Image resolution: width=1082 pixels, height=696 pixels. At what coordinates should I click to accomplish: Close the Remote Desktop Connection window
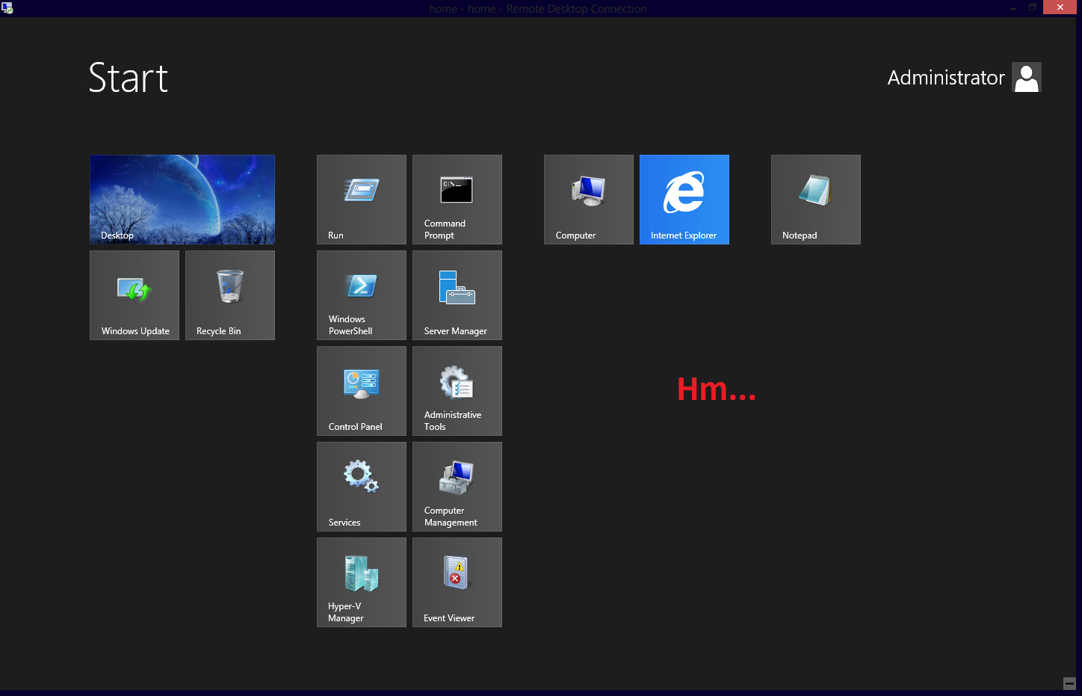[x=1060, y=7]
